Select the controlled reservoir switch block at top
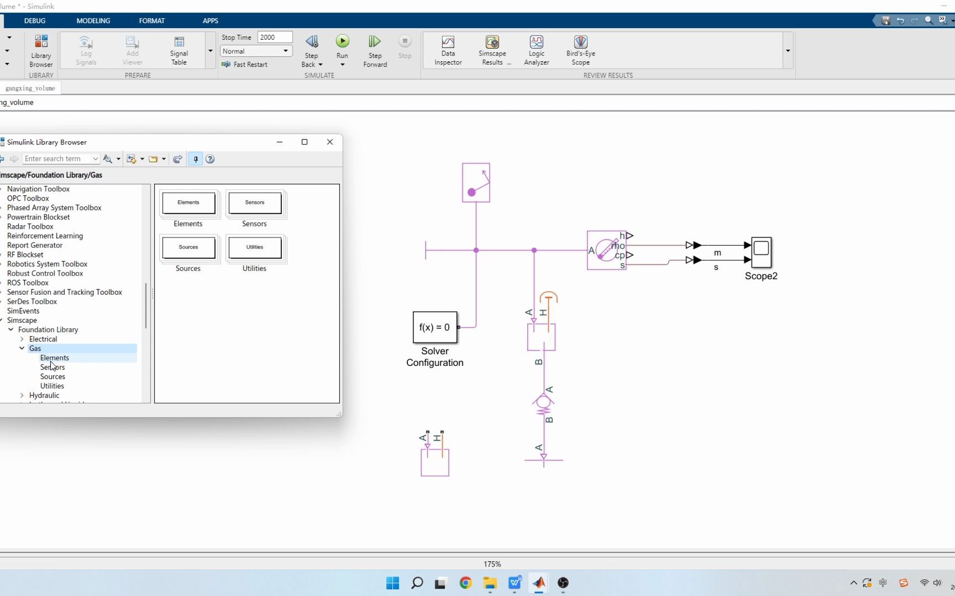 coord(476,183)
